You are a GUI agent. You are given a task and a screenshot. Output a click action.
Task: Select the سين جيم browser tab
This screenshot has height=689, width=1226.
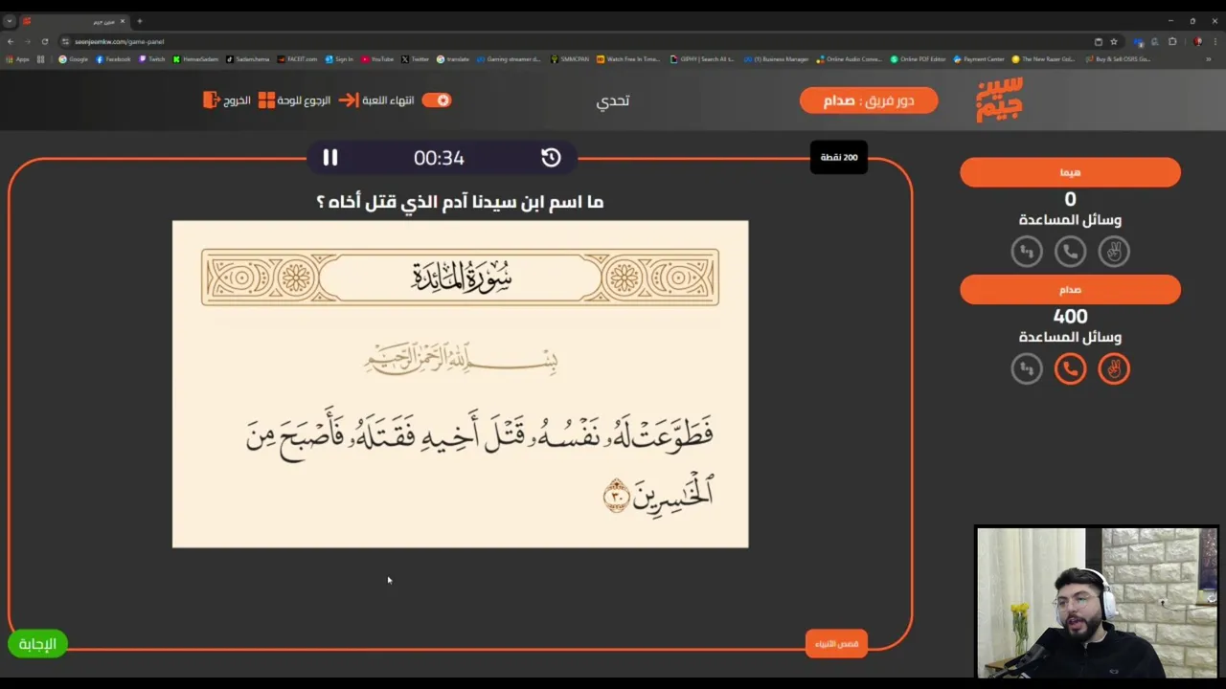click(75, 20)
